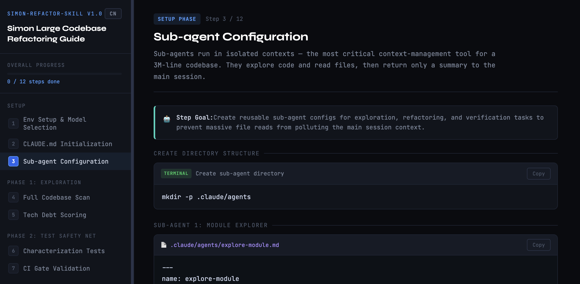580x284 pixels.
Task: Click the overall progress bar
Action: pos(64,74)
